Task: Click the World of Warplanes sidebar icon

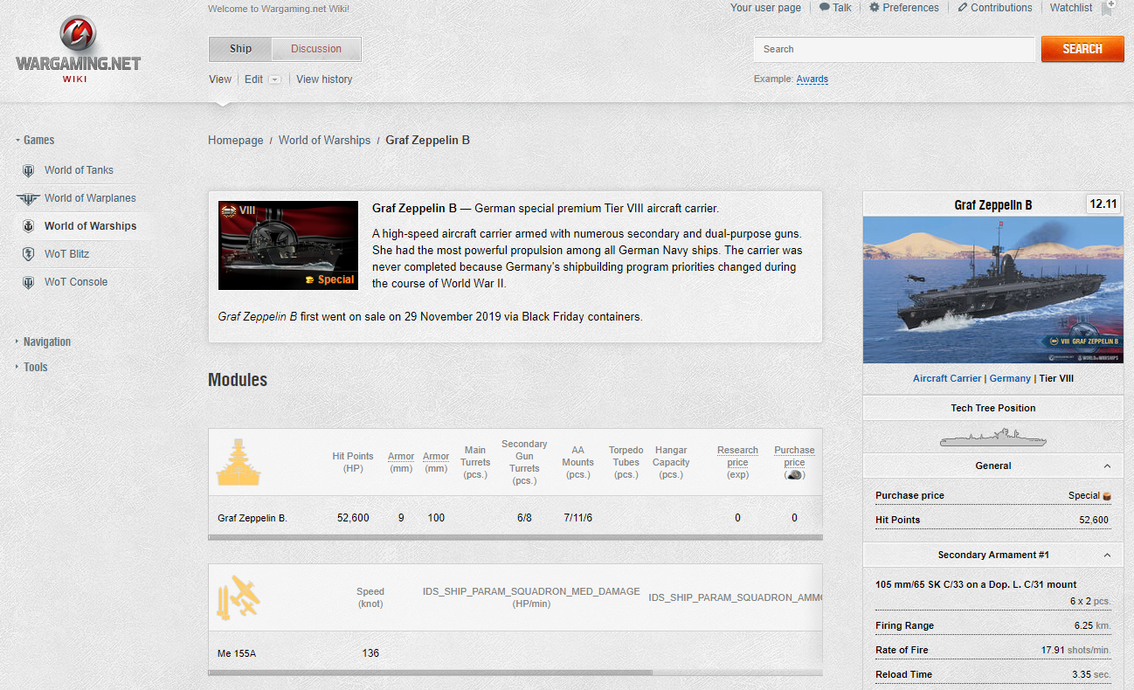Action: pos(28,198)
